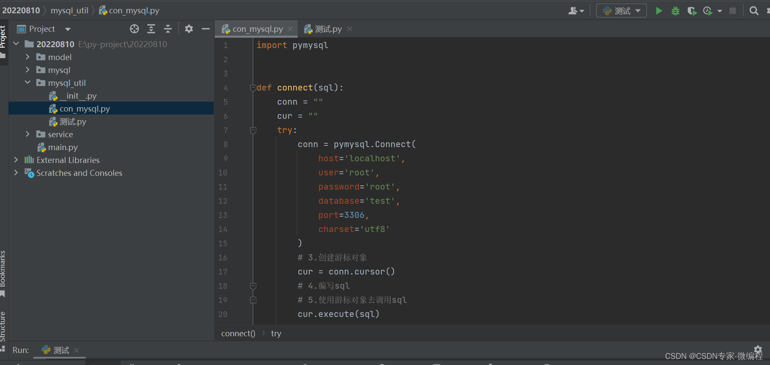This screenshot has width=770, height=365.
Task: Toggle fold marker at line 18
Action: tap(253, 286)
